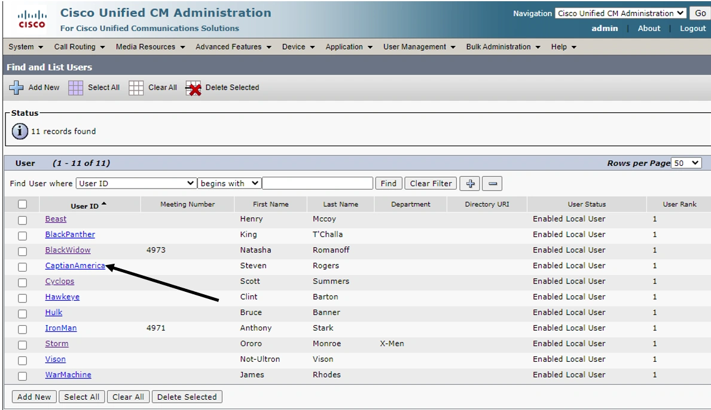
Task: Open the Device menu
Action: pyautogui.click(x=298, y=47)
